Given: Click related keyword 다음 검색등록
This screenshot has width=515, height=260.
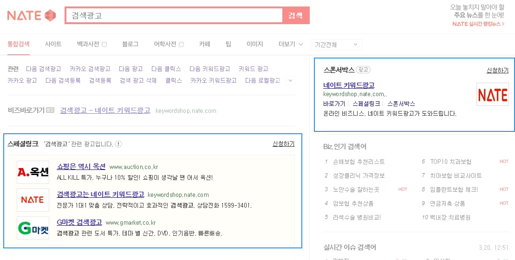Looking at the screenshot, I should [x=63, y=80].
